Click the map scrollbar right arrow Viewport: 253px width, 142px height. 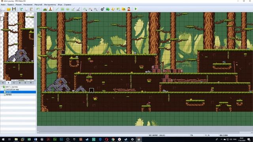coord(252,133)
